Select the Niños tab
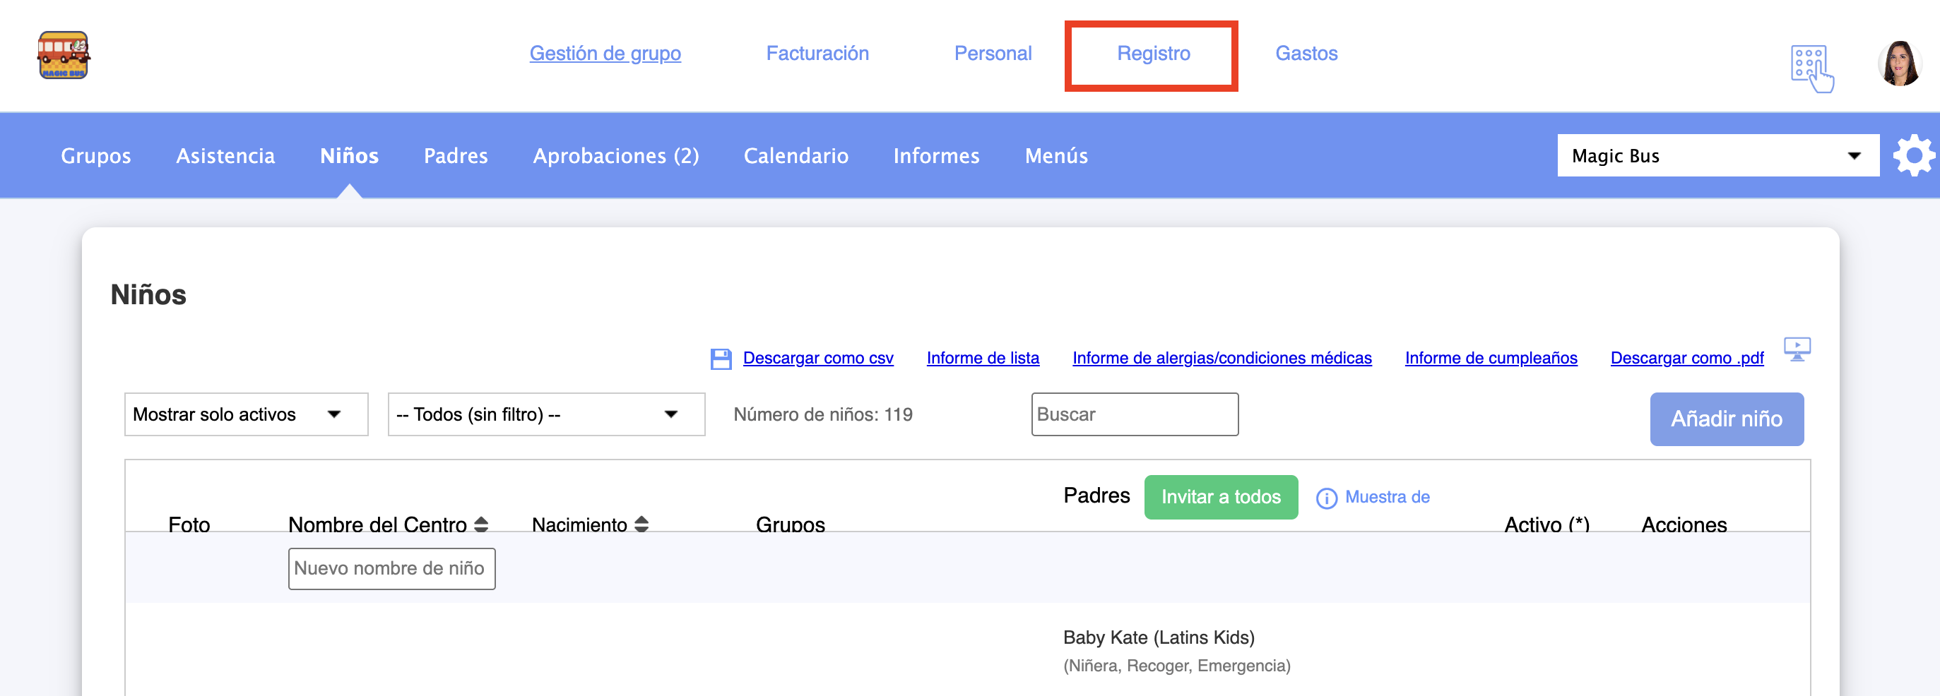Image resolution: width=1940 pixels, height=696 pixels. tap(350, 156)
